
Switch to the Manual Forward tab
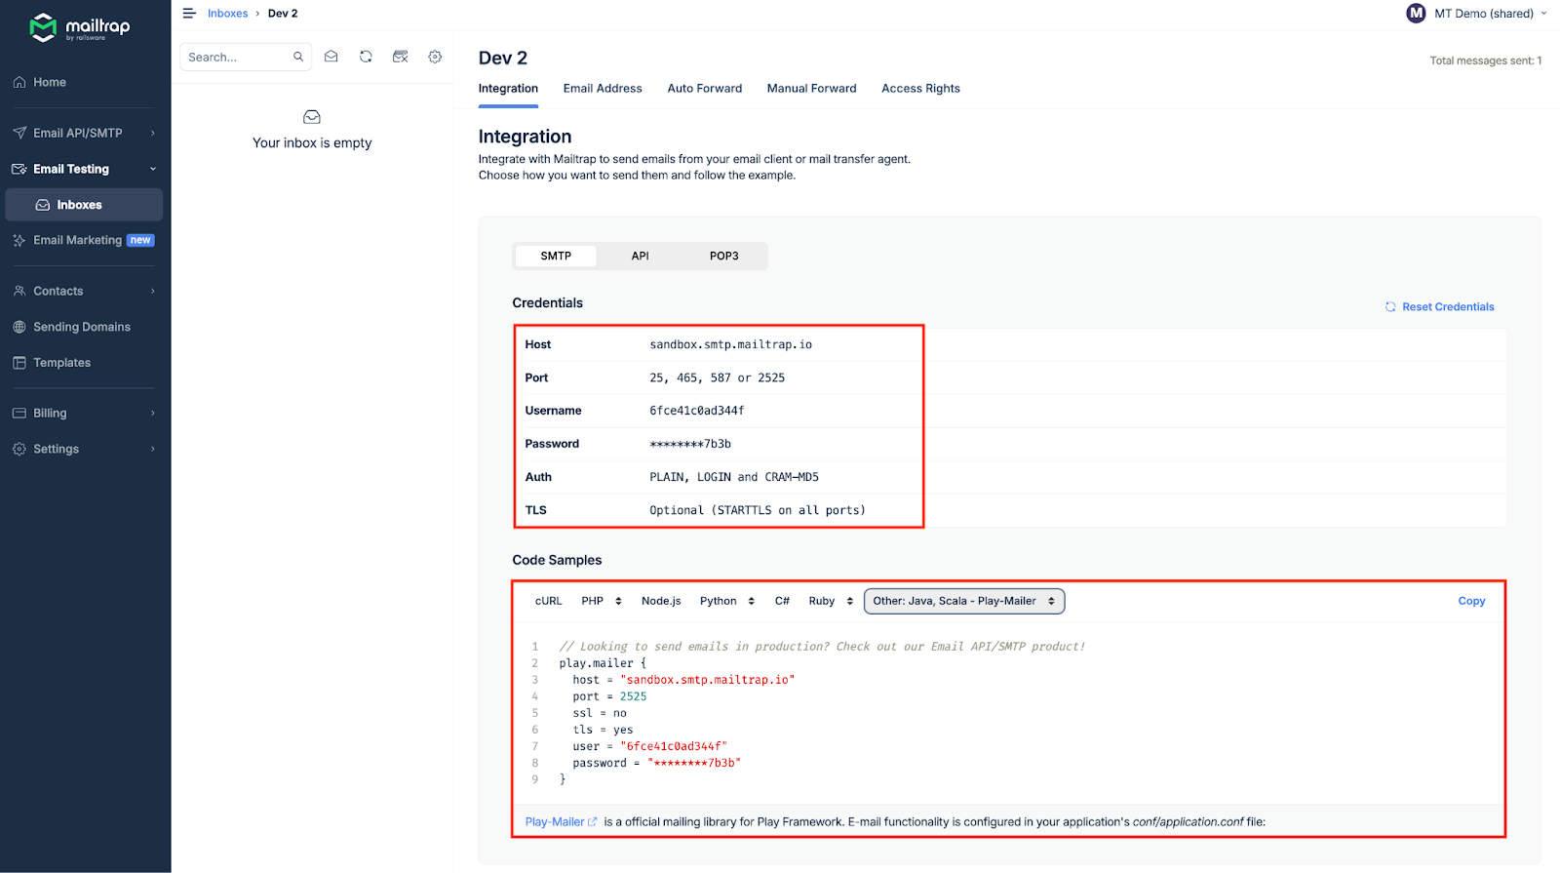coord(811,89)
